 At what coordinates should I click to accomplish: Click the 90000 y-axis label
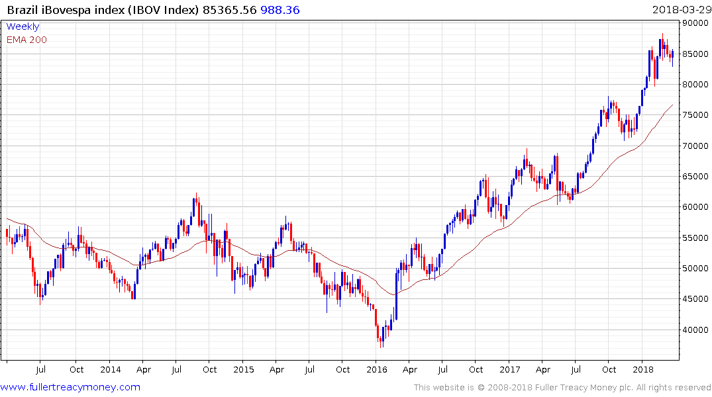(x=696, y=23)
